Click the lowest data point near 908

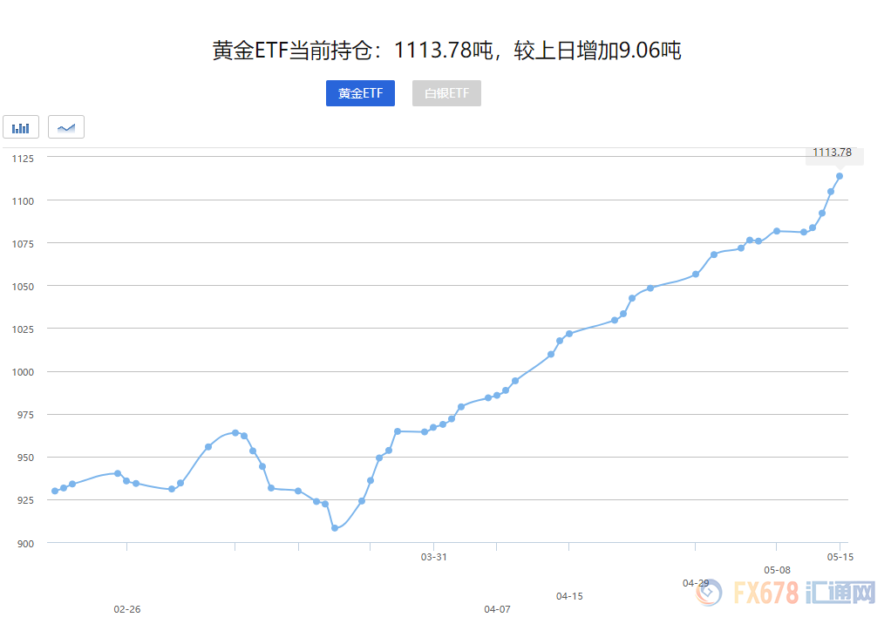coord(334,528)
